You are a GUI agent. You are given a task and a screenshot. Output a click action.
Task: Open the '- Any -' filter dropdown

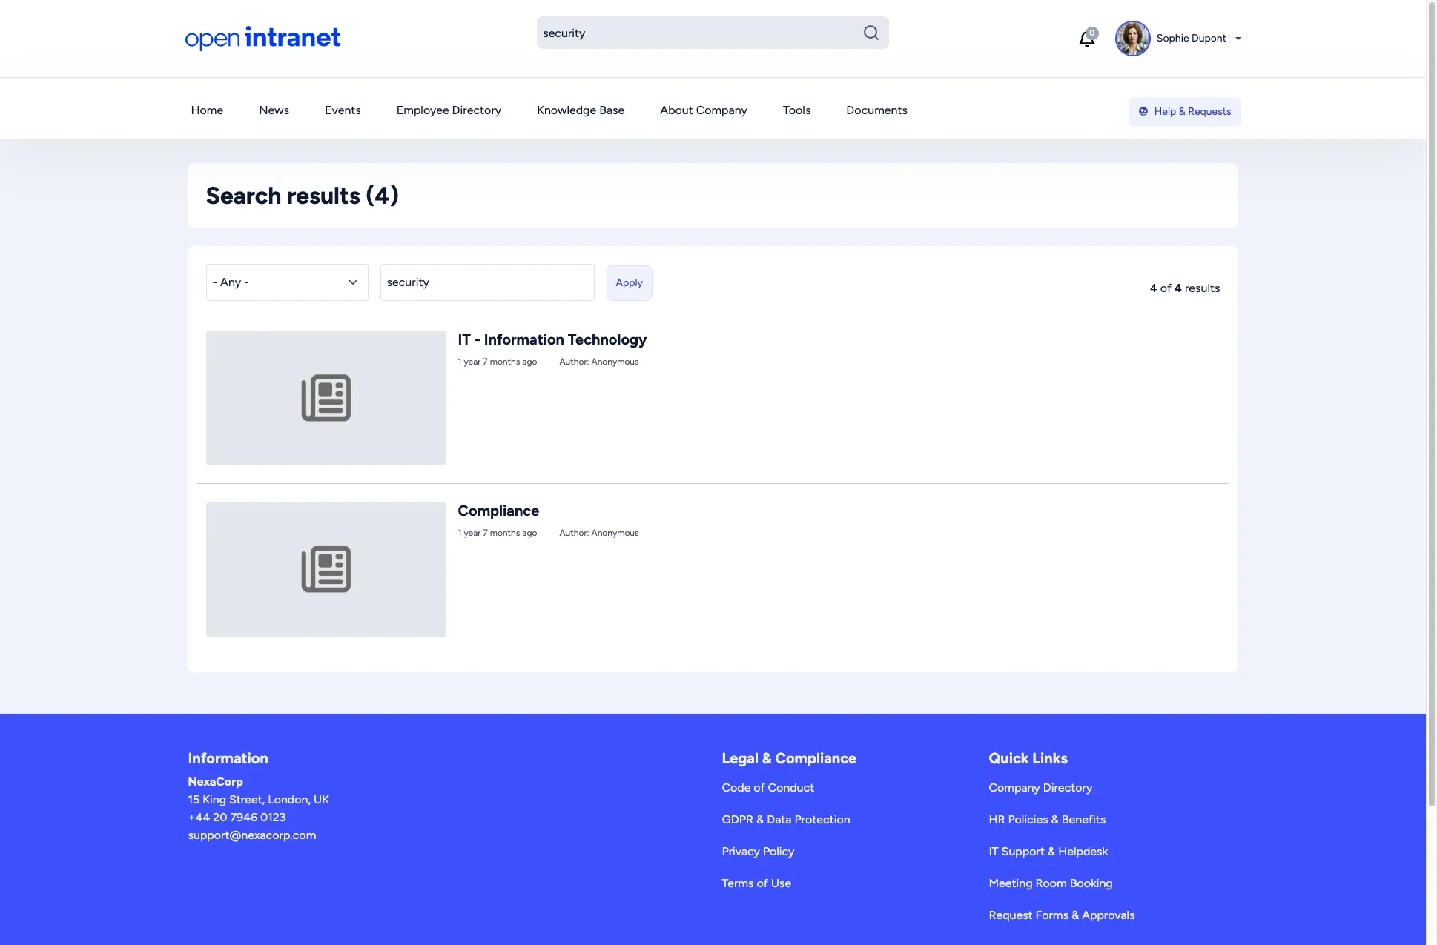pyautogui.click(x=287, y=282)
